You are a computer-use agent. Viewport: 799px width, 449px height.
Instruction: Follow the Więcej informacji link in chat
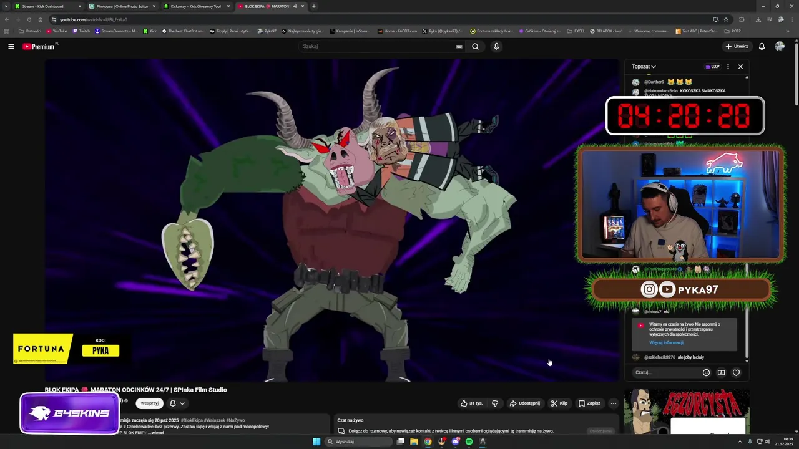[x=666, y=342]
